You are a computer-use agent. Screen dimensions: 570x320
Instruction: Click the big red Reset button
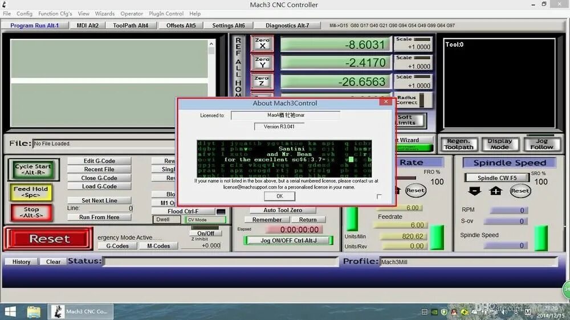(x=49, y=239)
